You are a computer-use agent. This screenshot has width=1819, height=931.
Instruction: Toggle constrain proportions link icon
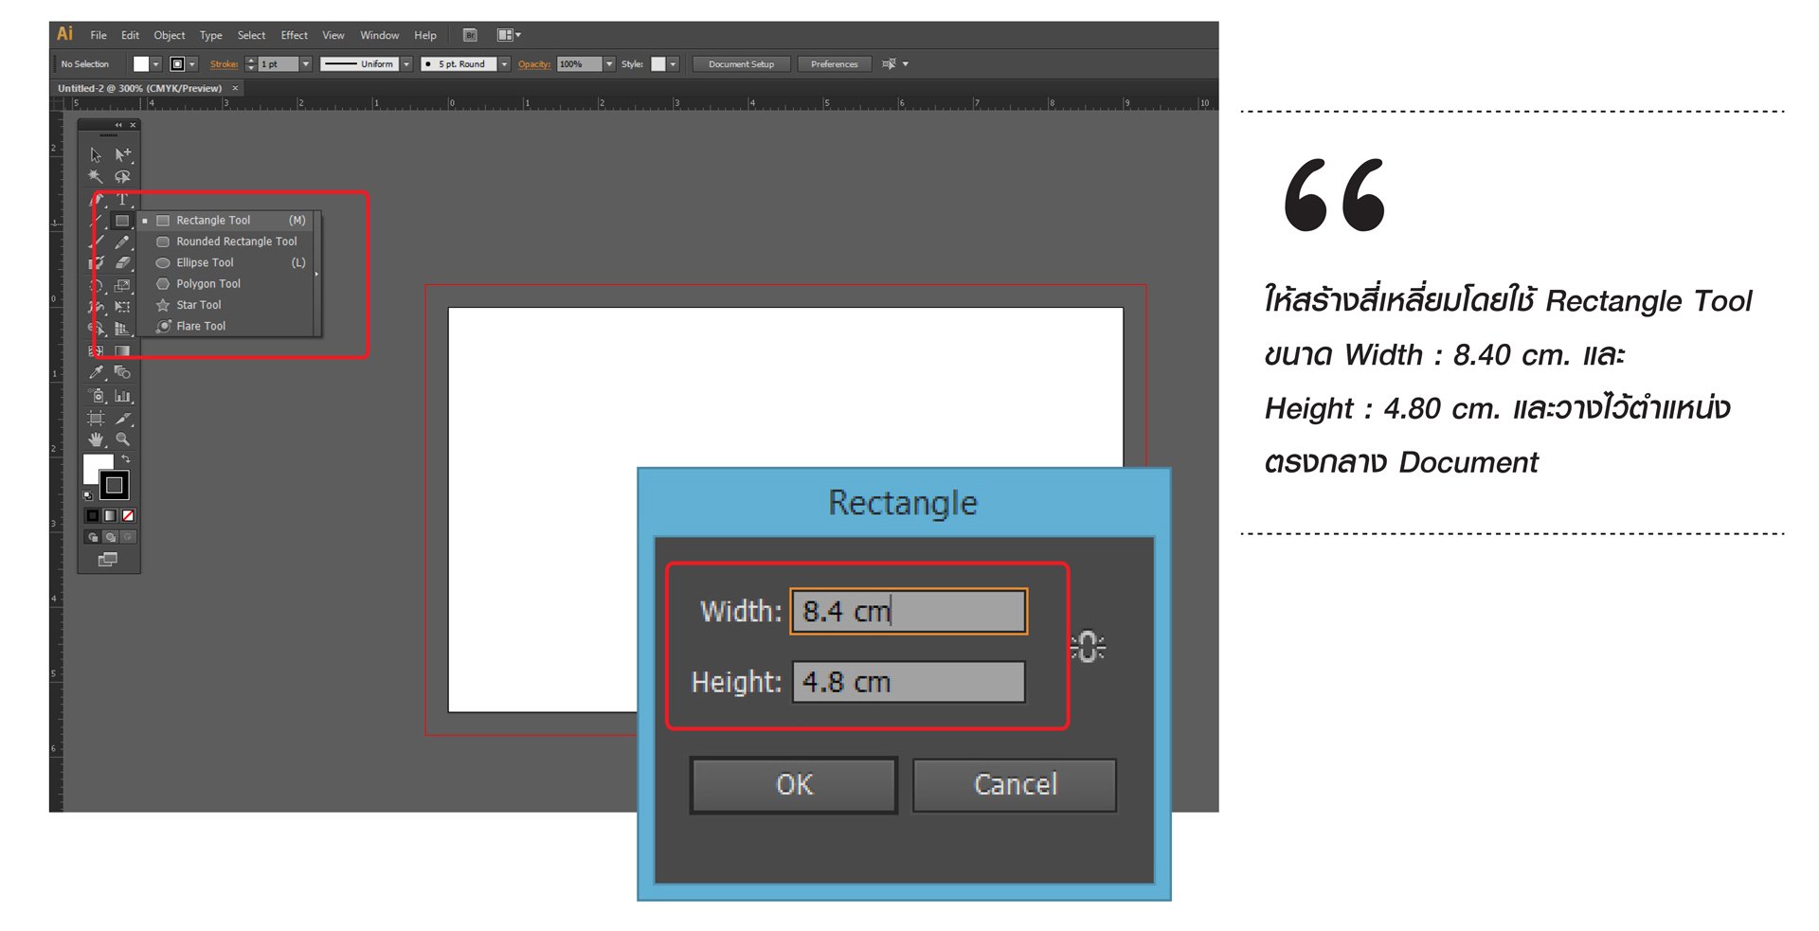point(1088,647)
